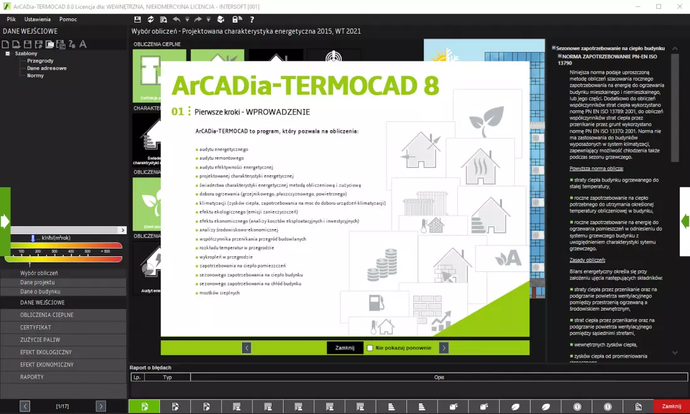This screenshot has height=414, width=690.
Task: Go to next slide in intro dialog
Action: tap(443, 348)
